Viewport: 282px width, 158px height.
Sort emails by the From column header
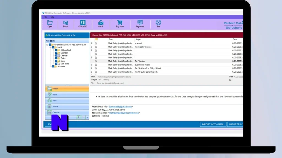pos(111,39)
